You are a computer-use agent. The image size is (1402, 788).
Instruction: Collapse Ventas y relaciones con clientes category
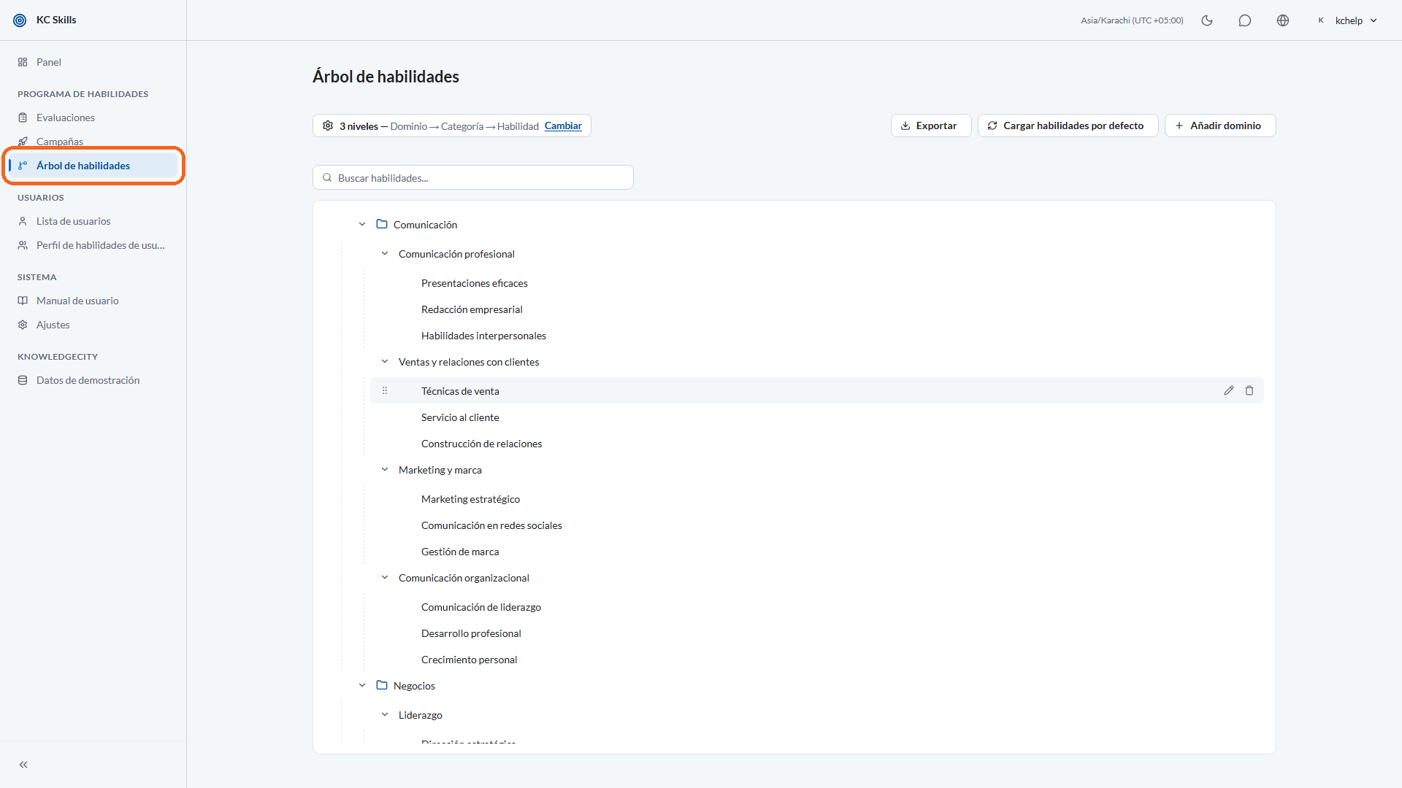[385, 361]
